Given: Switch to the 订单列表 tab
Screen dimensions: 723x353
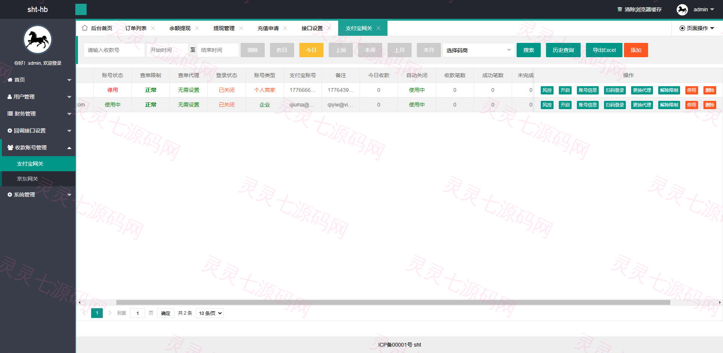Looking at the screenshot, I should tap(136, 28).
